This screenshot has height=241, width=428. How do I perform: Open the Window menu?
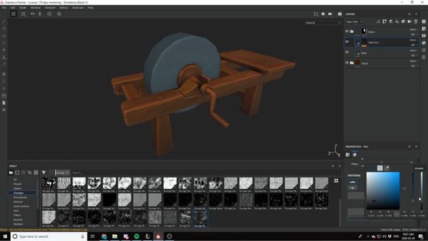pyautogui.click(x=35, y=7)
